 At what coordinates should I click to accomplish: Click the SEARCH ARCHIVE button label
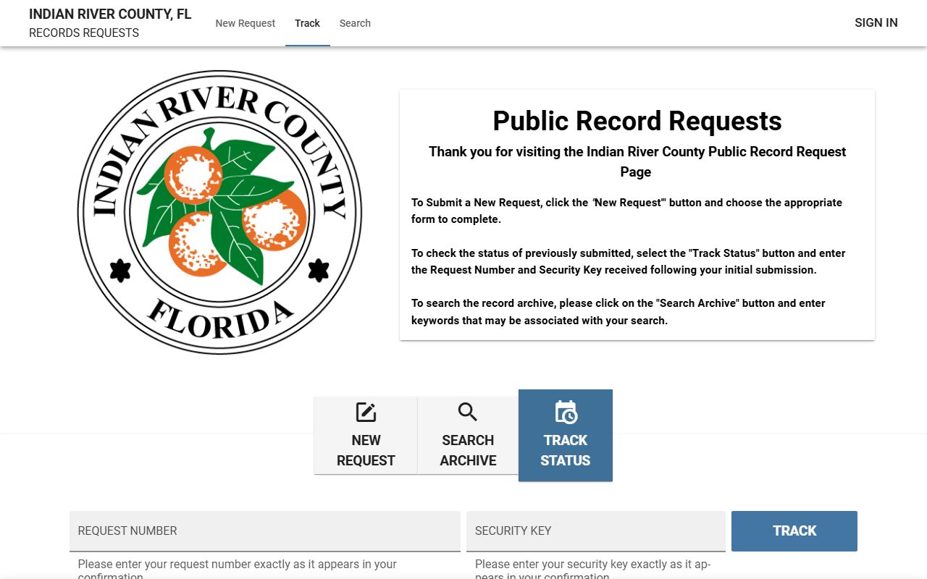click(468, 450)
